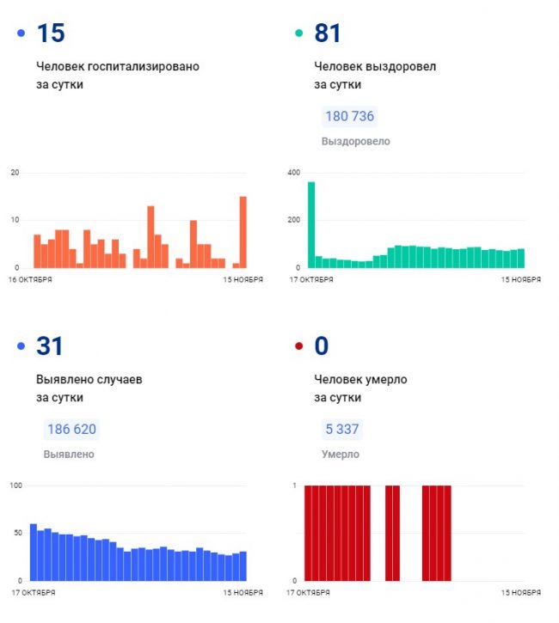Click the large number 81 for daily recoveries
The height and width of the screenshot is (623, 559).
pos(328,34)
